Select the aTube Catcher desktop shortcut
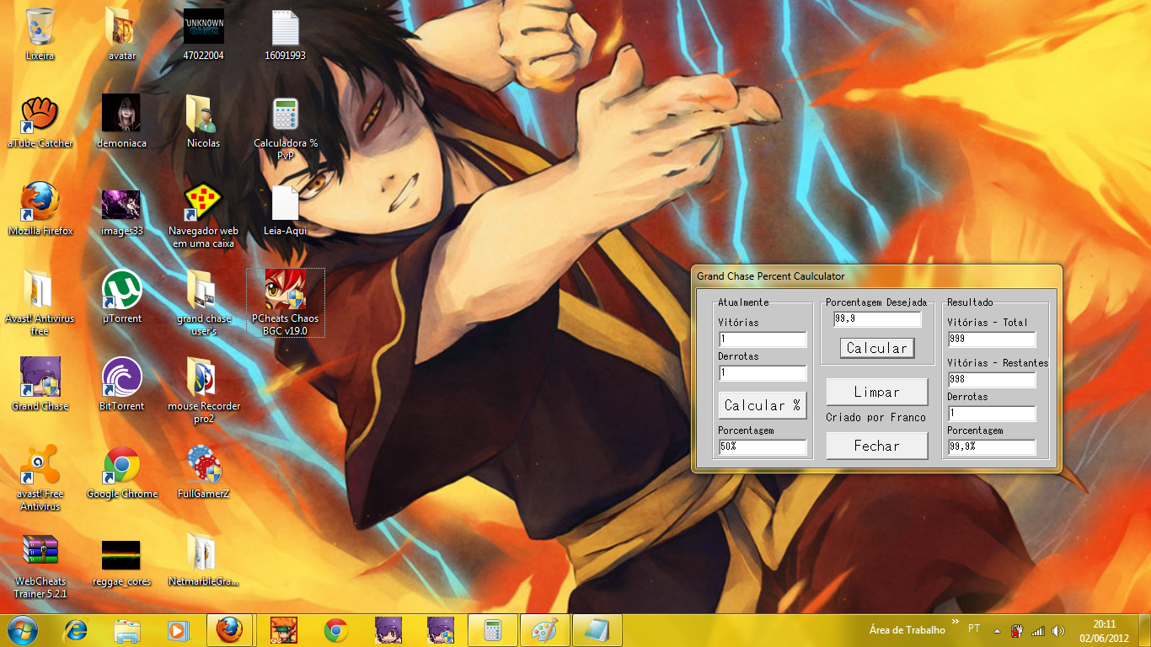 (x=40, y=122)
